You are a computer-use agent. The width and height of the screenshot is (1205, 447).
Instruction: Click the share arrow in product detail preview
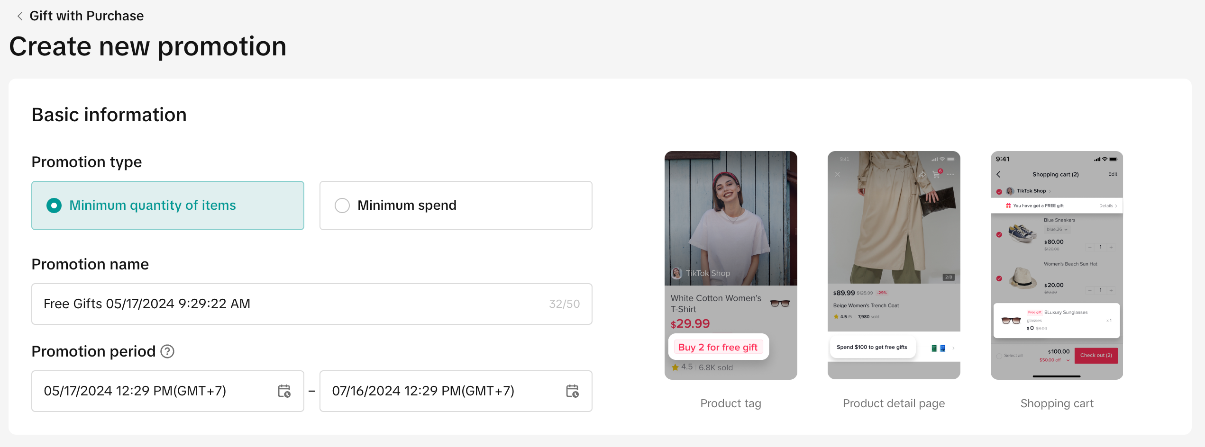[x=922, y=174]
